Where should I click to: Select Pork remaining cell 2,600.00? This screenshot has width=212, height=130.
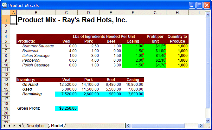pyautogui.click(x=88, y=94)
